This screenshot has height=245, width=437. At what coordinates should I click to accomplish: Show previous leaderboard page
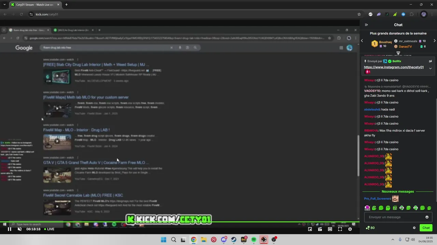point(362,41)
